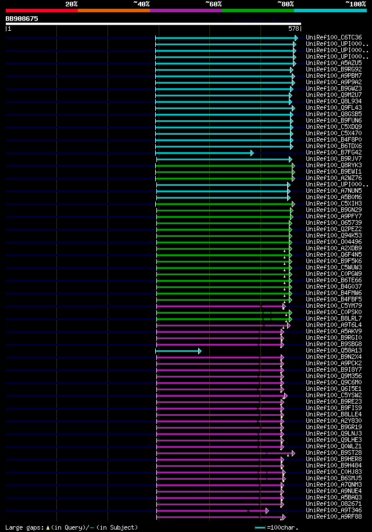Open the UniRef100_B9RG92 hit
This screenshot has width=372, height=532.
[334, 69]
